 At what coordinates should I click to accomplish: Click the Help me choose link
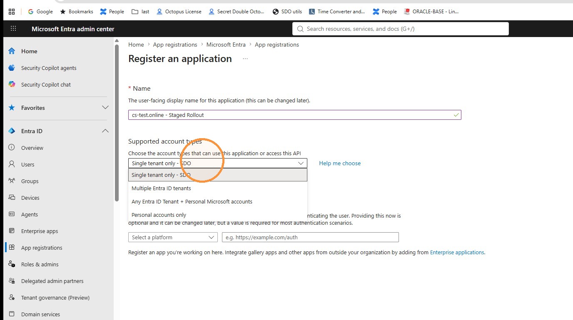point(340,163)
